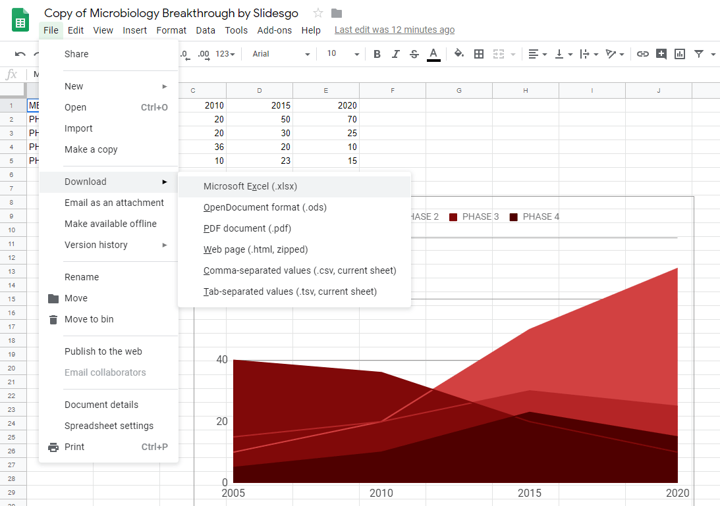The width and height of the screenshot is (720, 506).
Task: Insert a link using the toolbar icon
Action: point(643,54)
